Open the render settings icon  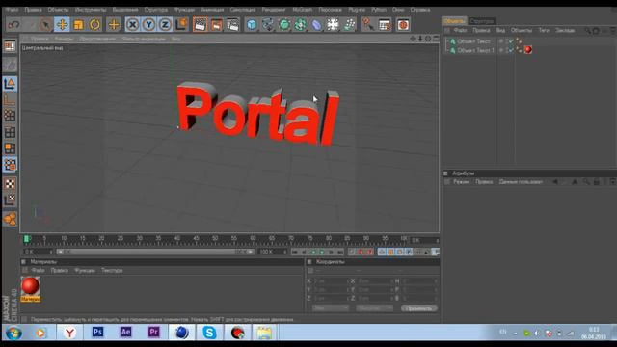point(233,25)
